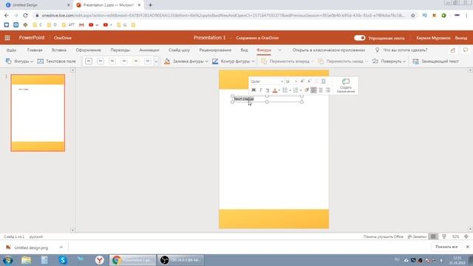This screenshot has width=473, height=266.
Task: Open the Контур фигуры dropdown arrow
Action: pyautogui.click(x=253, y=61)
